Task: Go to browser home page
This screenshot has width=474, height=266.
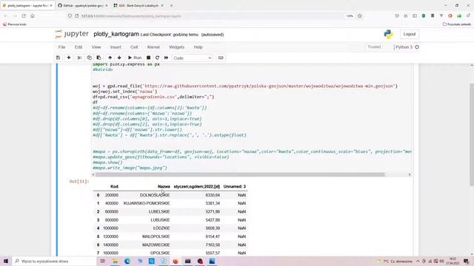Action: pyautogui.click(x=33, y=16)
